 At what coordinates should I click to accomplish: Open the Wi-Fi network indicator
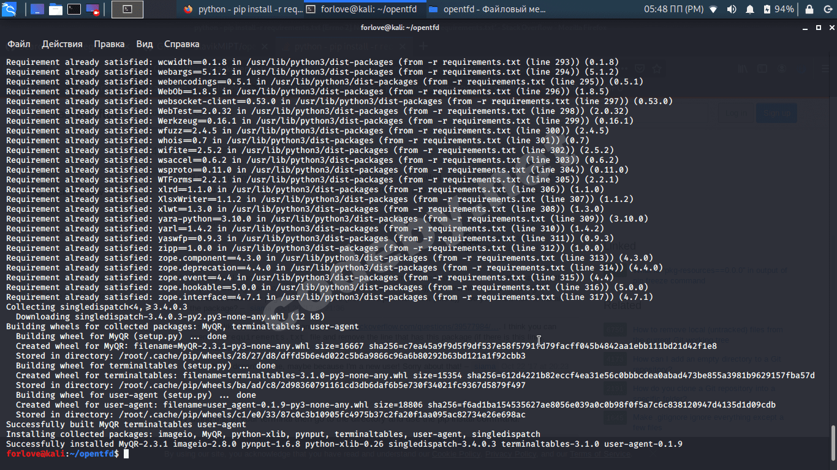713,9
